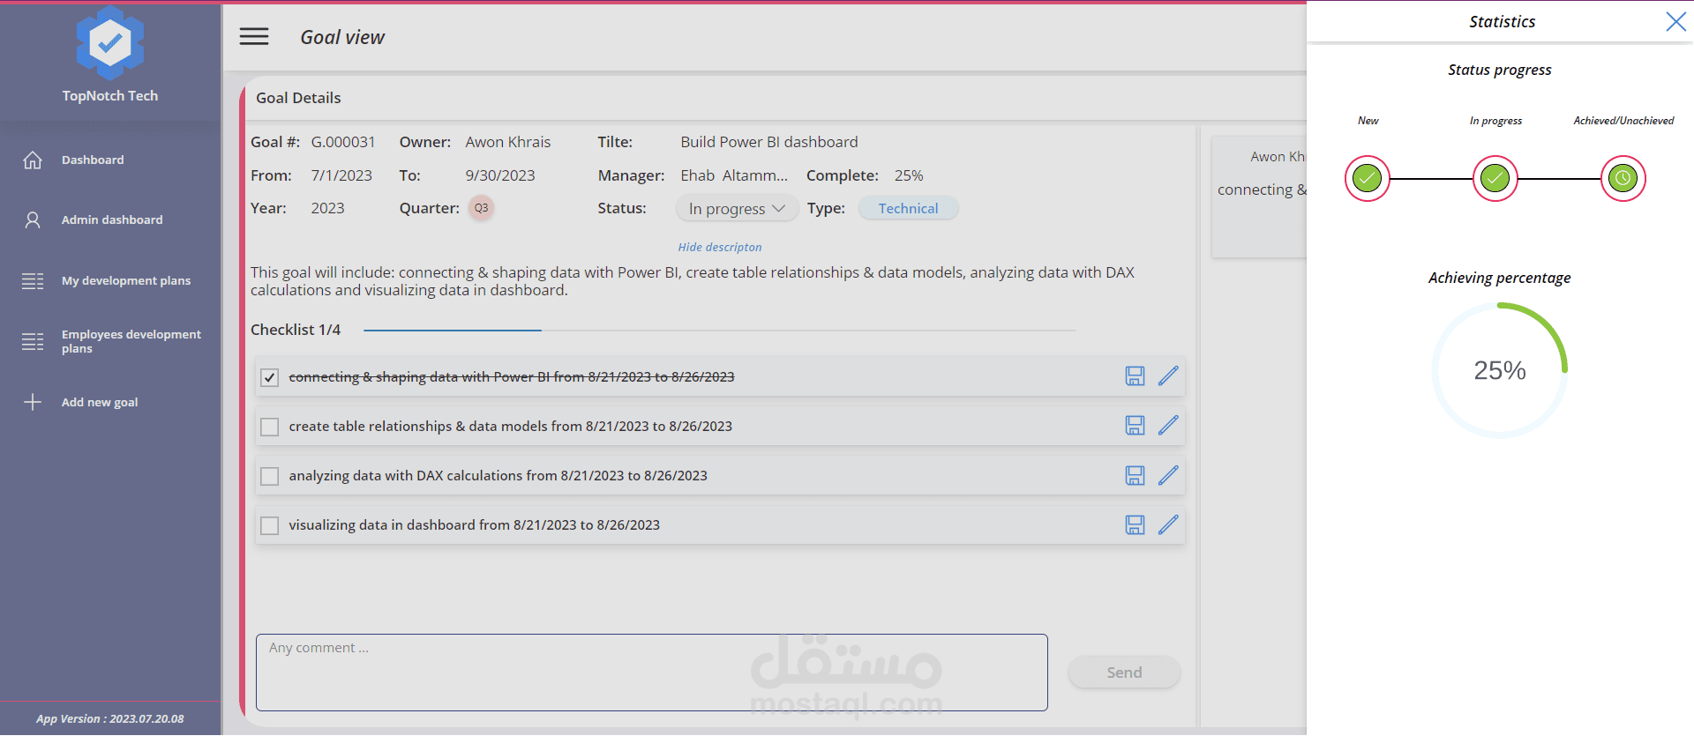Click the Checklist 1/4 progress bar

coord(720,330)
